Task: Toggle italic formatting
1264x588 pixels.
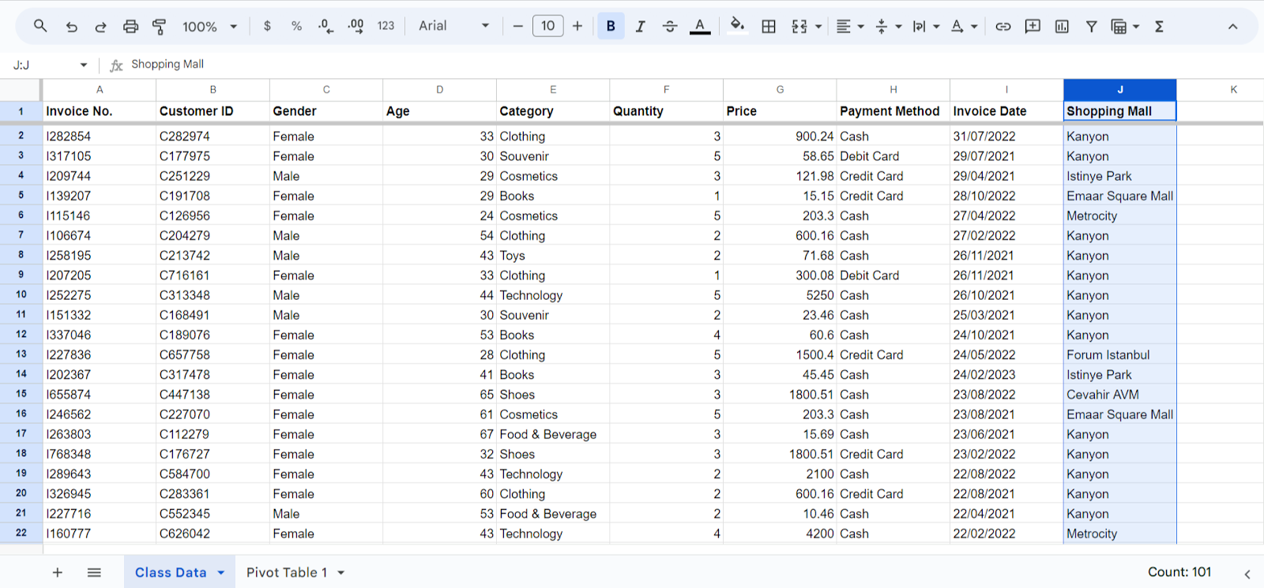Action: (640, 26)
